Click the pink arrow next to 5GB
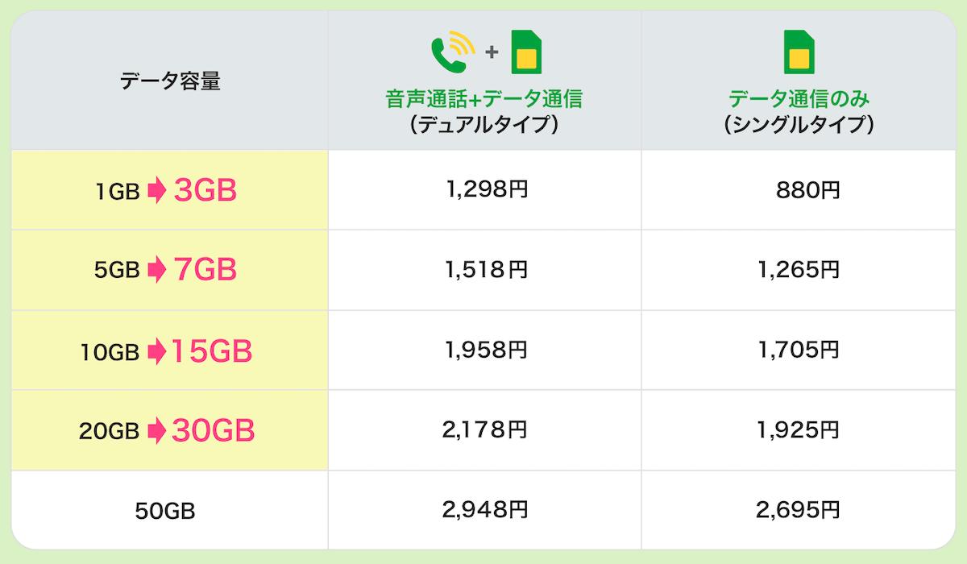967x564 pixels. click(x=156, y=270)
